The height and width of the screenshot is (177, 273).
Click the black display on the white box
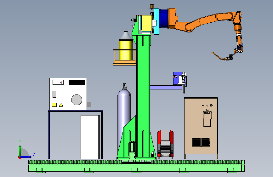pos(77,83)
